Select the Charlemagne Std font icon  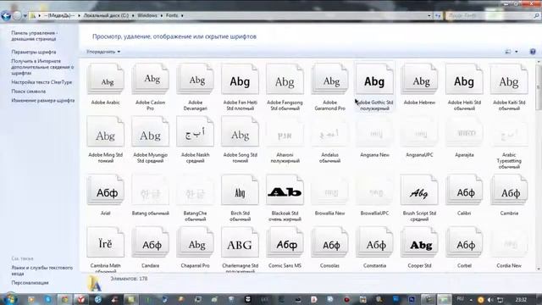pyautogui.click(x=240, y=242)
